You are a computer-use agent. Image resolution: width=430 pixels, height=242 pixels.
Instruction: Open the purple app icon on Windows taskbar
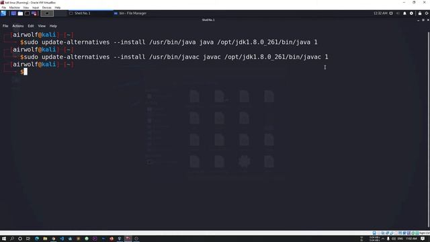click(x=95, y=239)
